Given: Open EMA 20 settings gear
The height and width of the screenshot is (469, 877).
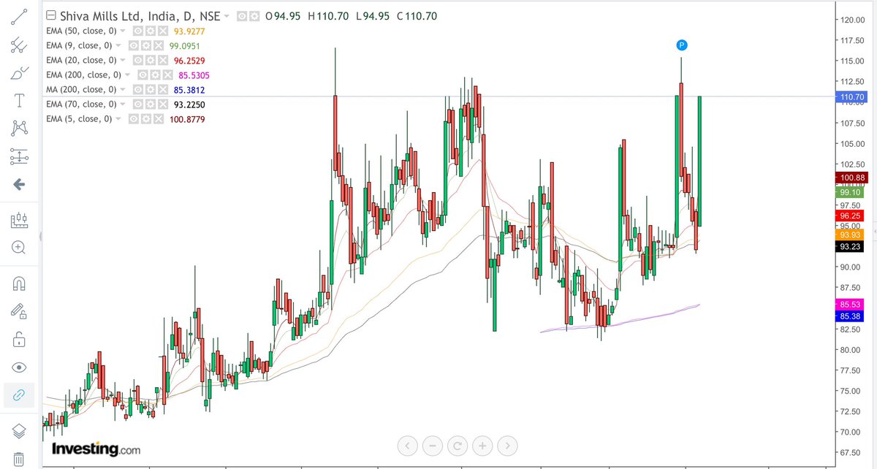Looking at the screenshot, I should coord(151,60).
